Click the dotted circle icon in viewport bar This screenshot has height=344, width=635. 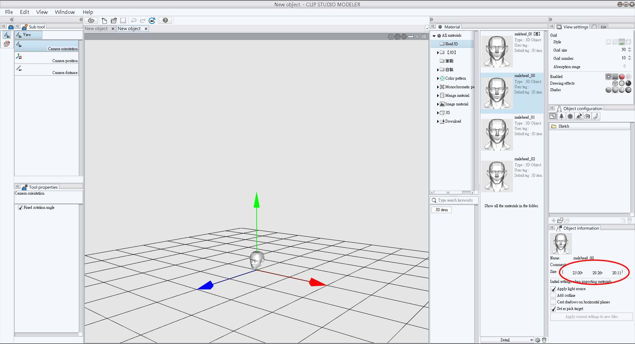pos(391,37)
